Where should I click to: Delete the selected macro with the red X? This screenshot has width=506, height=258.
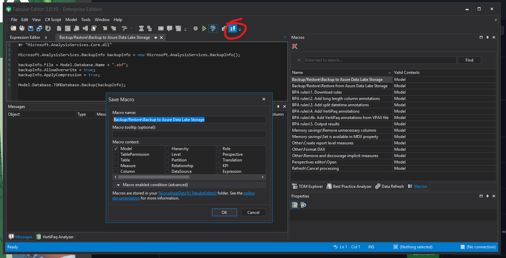point(294,46)
